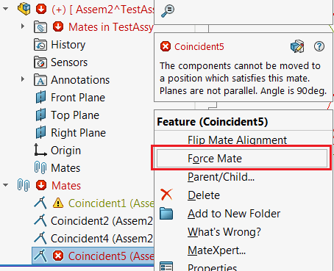Click the Add to New Folder icon

pyautogui.click(x=166, y=213)
